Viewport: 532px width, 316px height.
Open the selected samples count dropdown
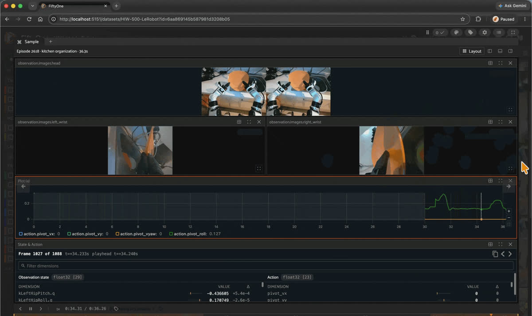click(x=440, y=32)
